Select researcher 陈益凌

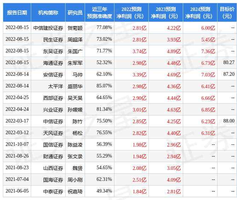click(x=75, y=145)
